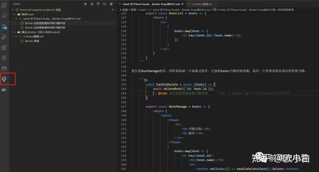Open the Todo Tree view icon
Image resolution: width=319 pixels, height=172 pixels.
pos(4,79)
